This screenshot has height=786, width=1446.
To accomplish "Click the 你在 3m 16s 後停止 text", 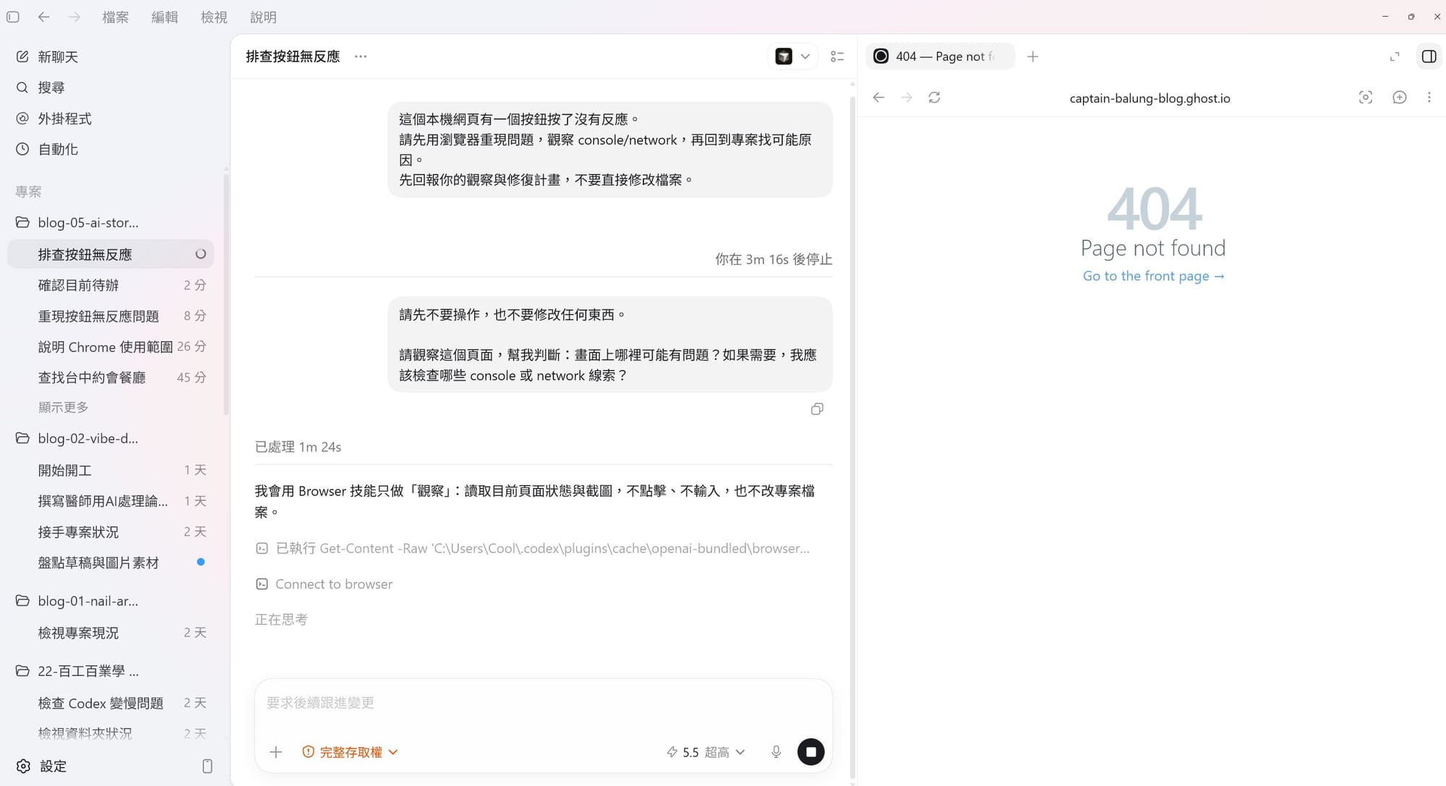I will tap(774, 259).
